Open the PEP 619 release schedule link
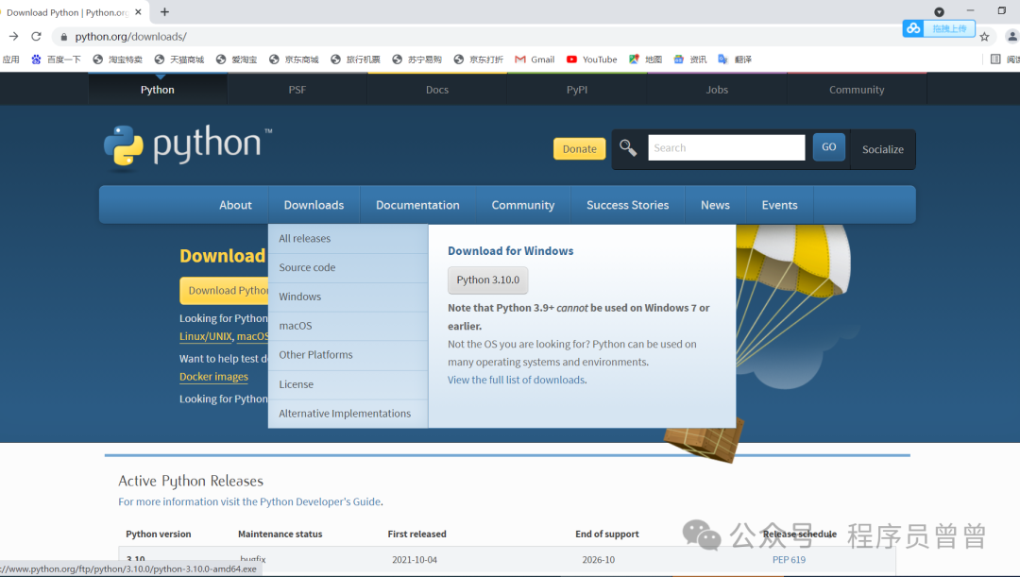1020x577 pixels. [789, 560]
